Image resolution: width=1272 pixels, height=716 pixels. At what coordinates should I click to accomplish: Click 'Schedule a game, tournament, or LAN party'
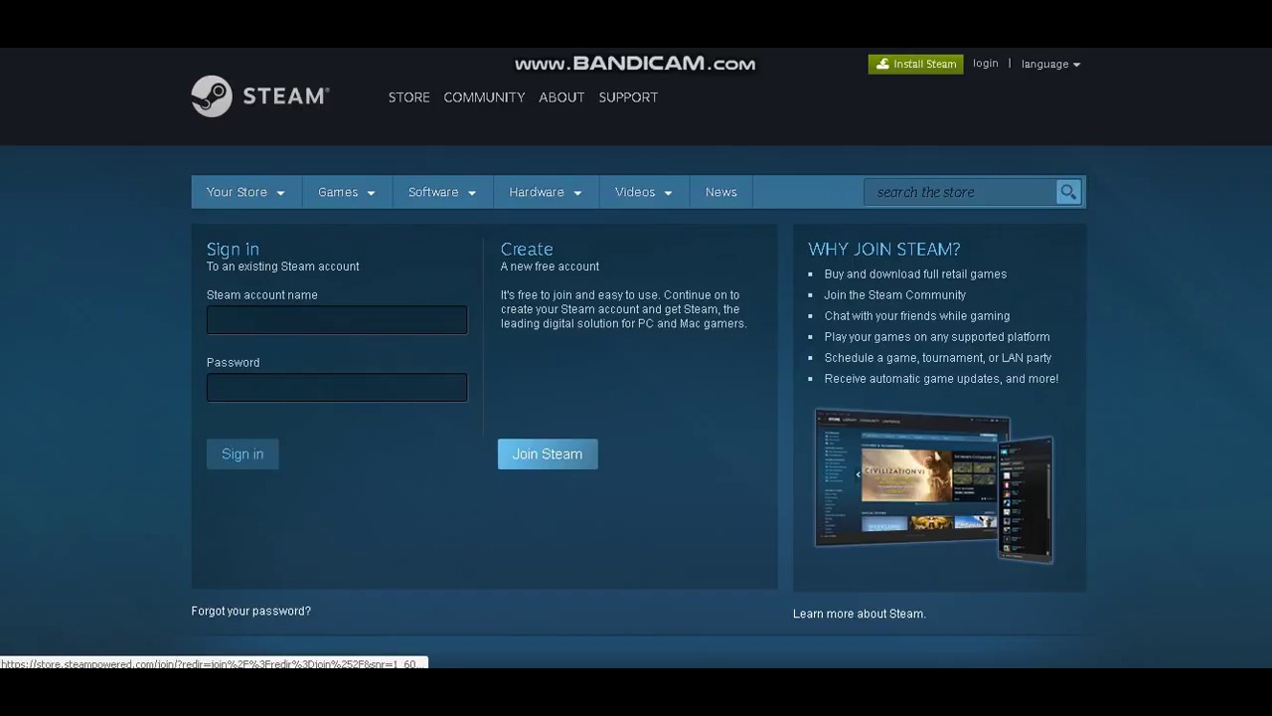(x=938, y=358)
